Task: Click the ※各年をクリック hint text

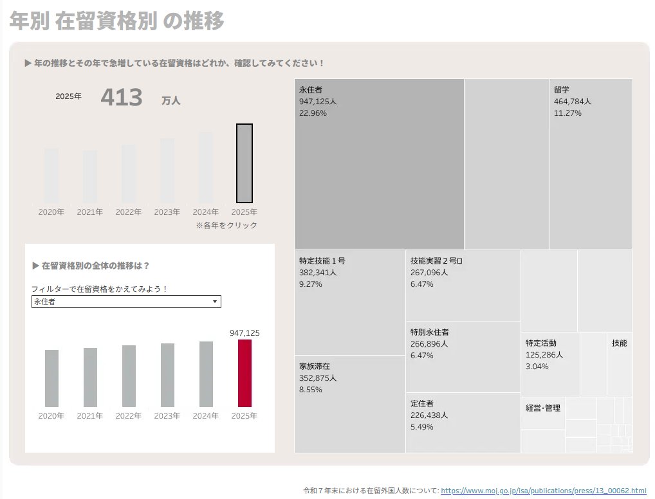Action: pos(226,225)
